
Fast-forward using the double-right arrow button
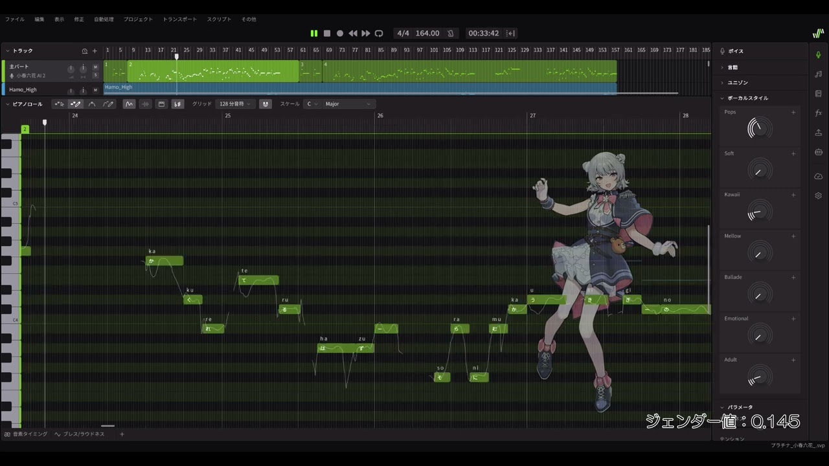(x=366, y=33)
